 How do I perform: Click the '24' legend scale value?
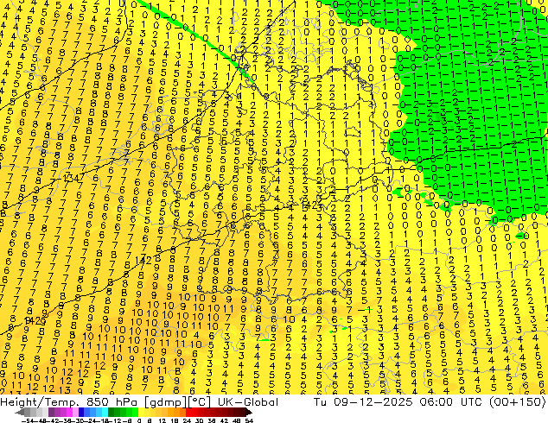[187, 420]
